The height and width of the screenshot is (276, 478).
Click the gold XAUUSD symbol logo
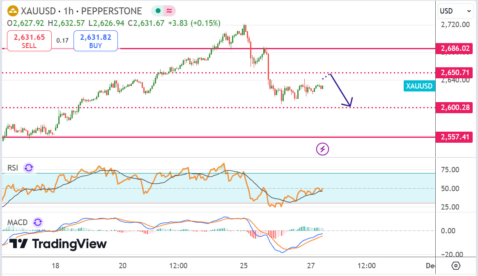[13, 11]
